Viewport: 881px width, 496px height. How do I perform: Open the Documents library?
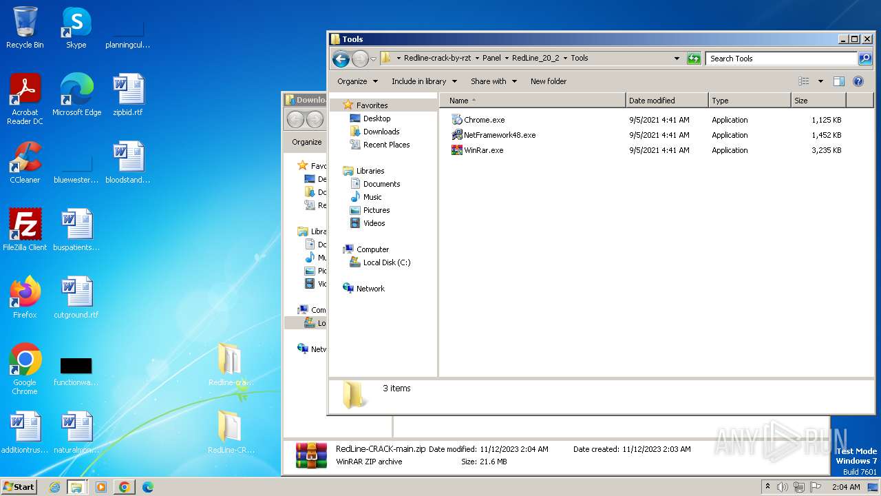coord(381,184)
